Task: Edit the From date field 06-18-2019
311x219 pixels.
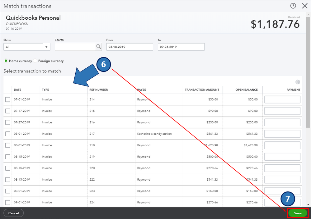Action: [x=130, y=47]
